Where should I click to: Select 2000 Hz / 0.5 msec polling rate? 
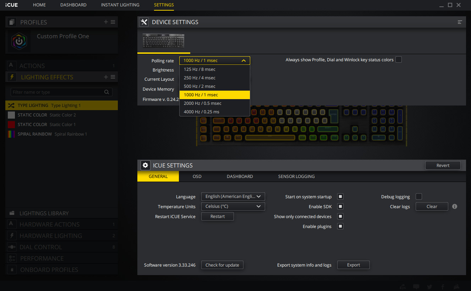coord(215,103)
